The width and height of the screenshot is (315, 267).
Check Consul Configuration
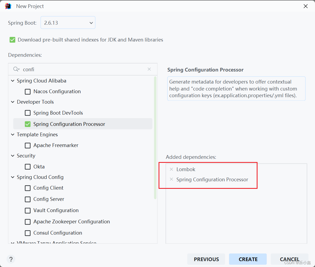28,233
